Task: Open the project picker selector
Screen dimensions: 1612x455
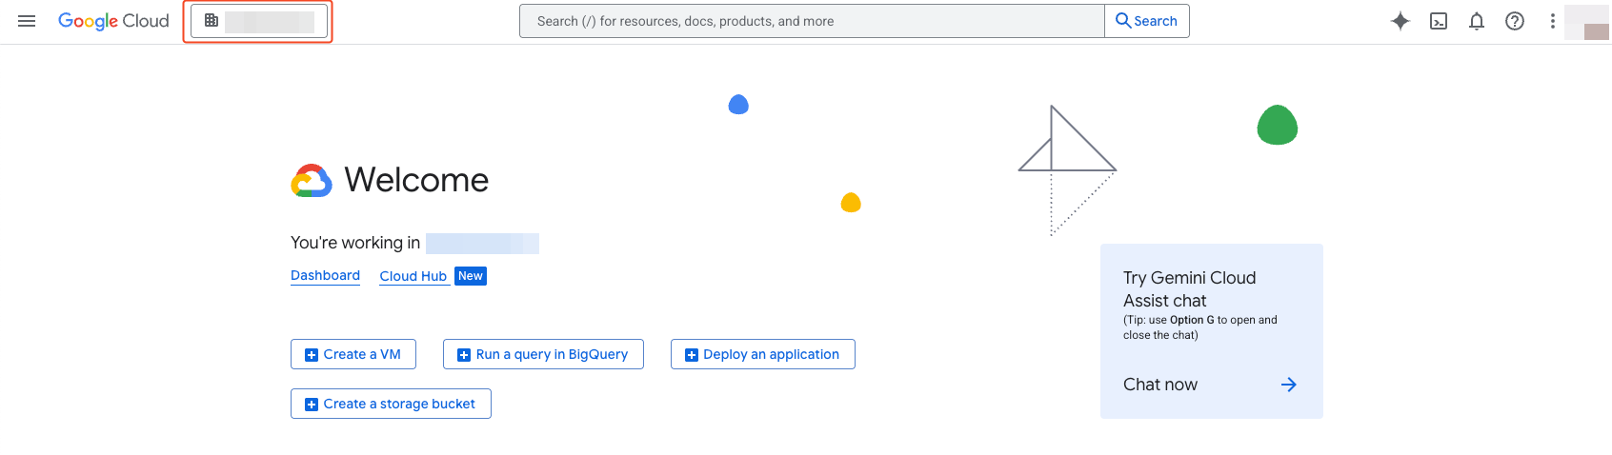Action: pos(259,21)
